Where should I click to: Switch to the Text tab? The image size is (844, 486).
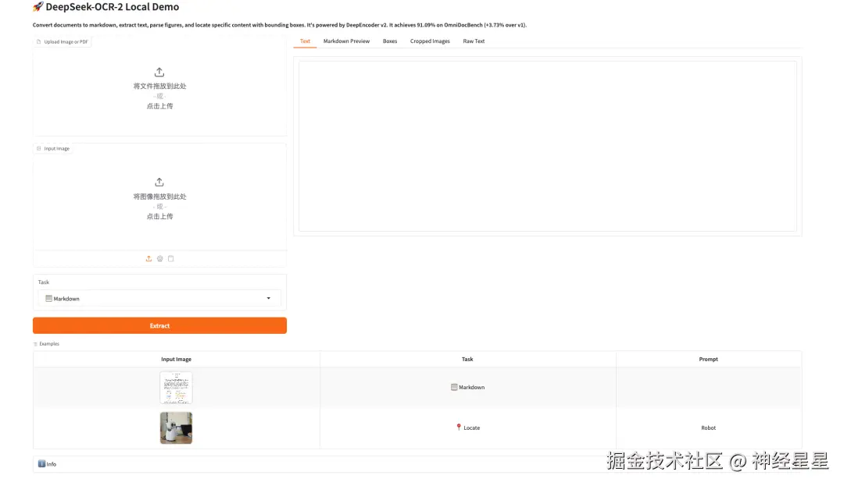point(305,41)
